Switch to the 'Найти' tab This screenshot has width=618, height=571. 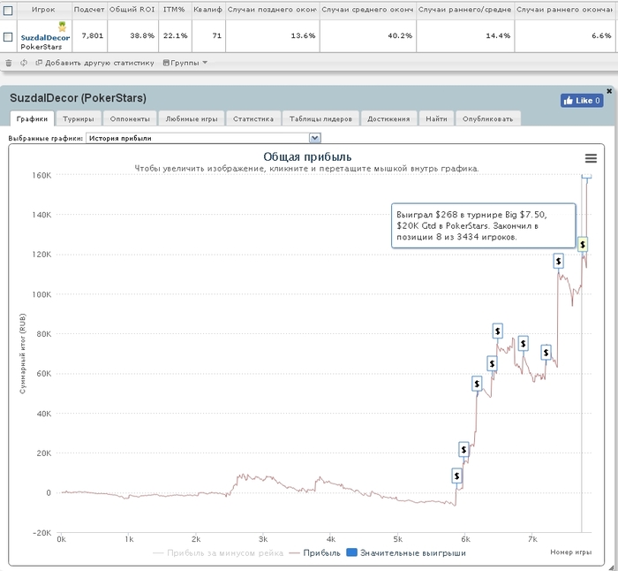click(436, 118)
